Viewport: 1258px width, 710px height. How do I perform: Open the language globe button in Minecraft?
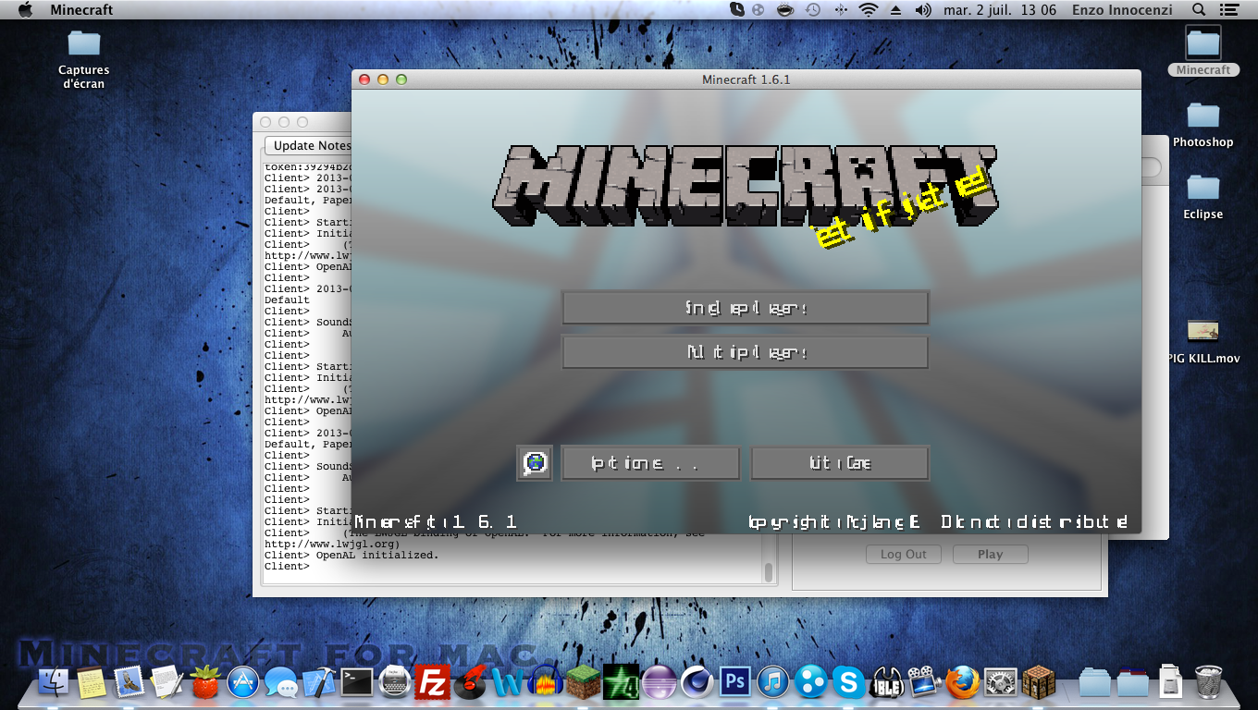pyautogui.click(x=535, y=463)
